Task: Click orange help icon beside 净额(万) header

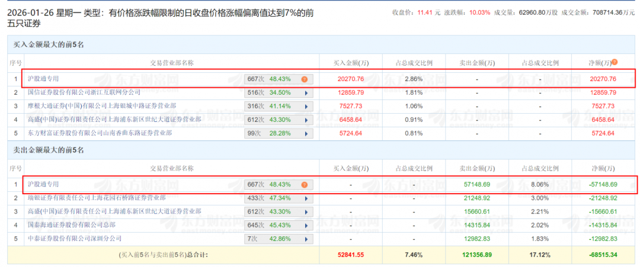Action: pyautogui.click(x=615, y=62)
